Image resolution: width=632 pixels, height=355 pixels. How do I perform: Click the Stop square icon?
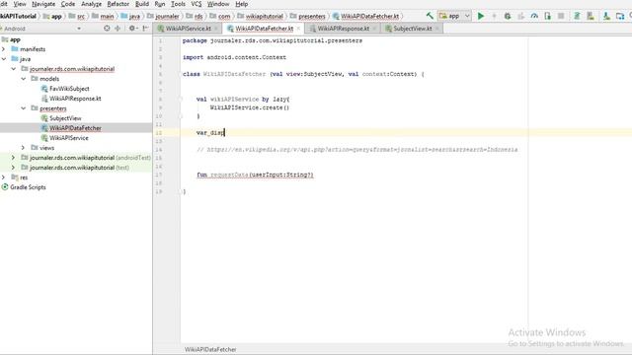(x=561, y=16)
